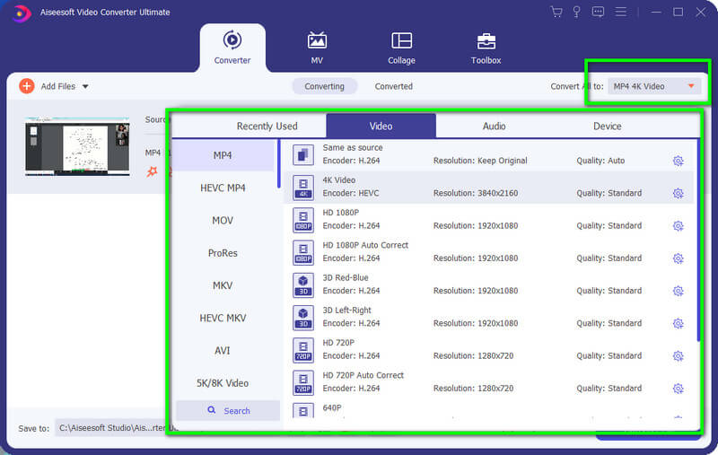Open the shopping cart icon in title bar
Viewport: 718px width, 455px height.
[x=556, y=12]
